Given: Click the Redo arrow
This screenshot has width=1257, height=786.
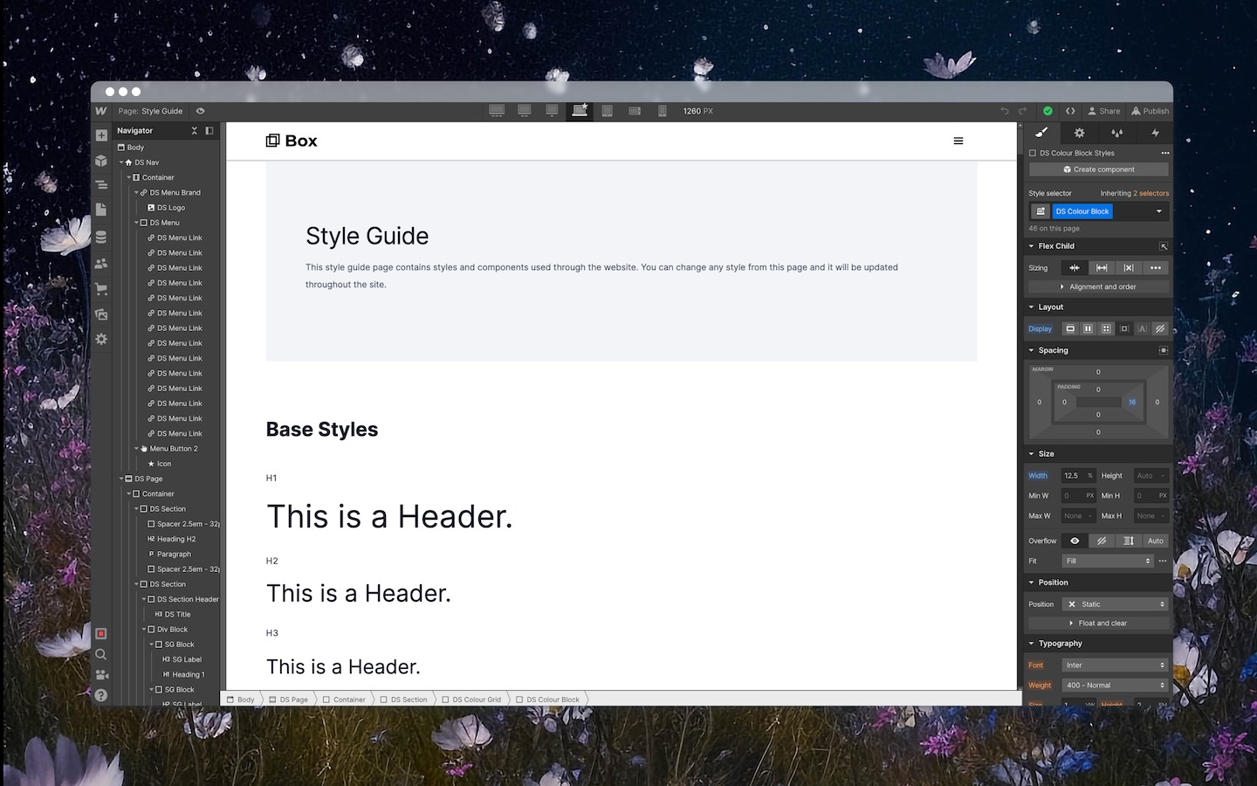Looking at the screenshot, I should coord(1022,111).
